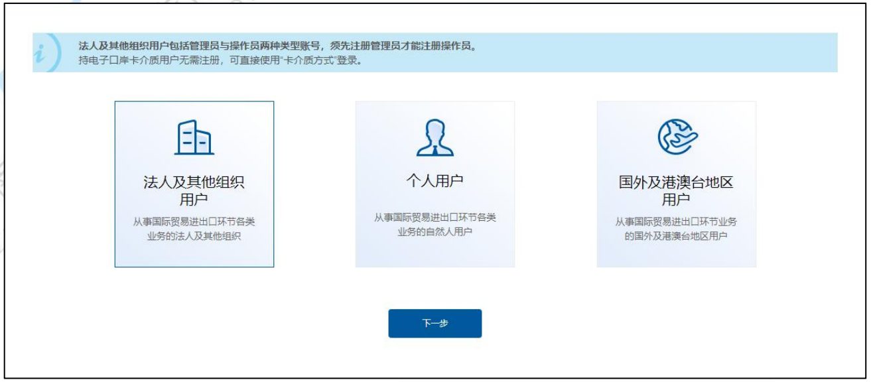The height and width of the screenshot is (382, 871).
Task: Click description ending with 业务的自然人用户
Action: pos(435,224)
